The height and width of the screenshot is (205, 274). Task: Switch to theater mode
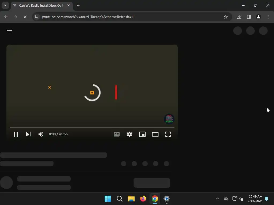coord(155,134)
